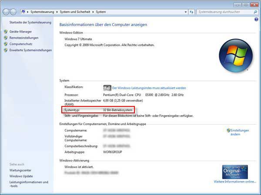Viewport: 261px width, 195px height.
Task: Click the shield icon beside Einstellungen ändern
Action: click(228, 130)
